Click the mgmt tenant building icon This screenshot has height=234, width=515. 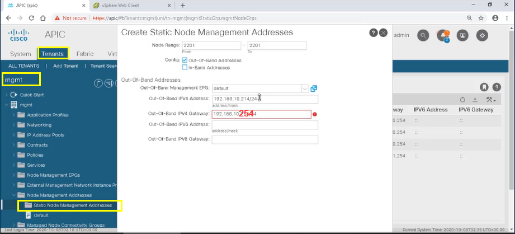pos(14,105)
